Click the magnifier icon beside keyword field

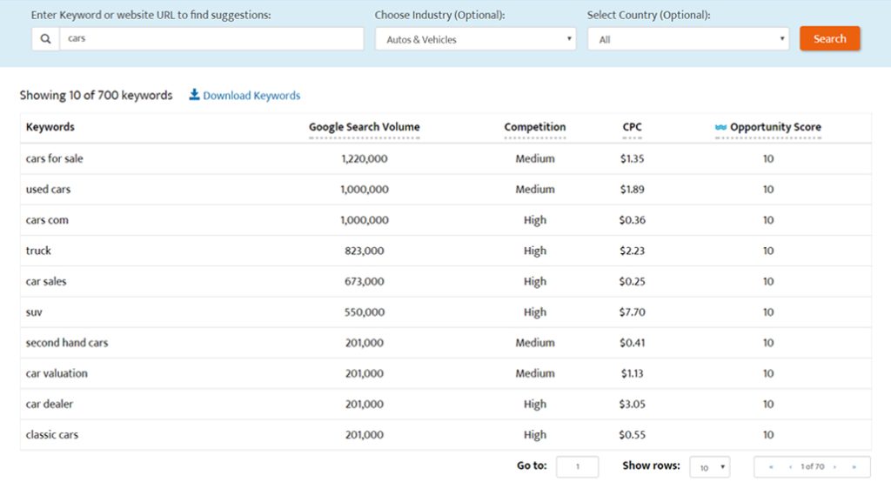tap(45, 38)
